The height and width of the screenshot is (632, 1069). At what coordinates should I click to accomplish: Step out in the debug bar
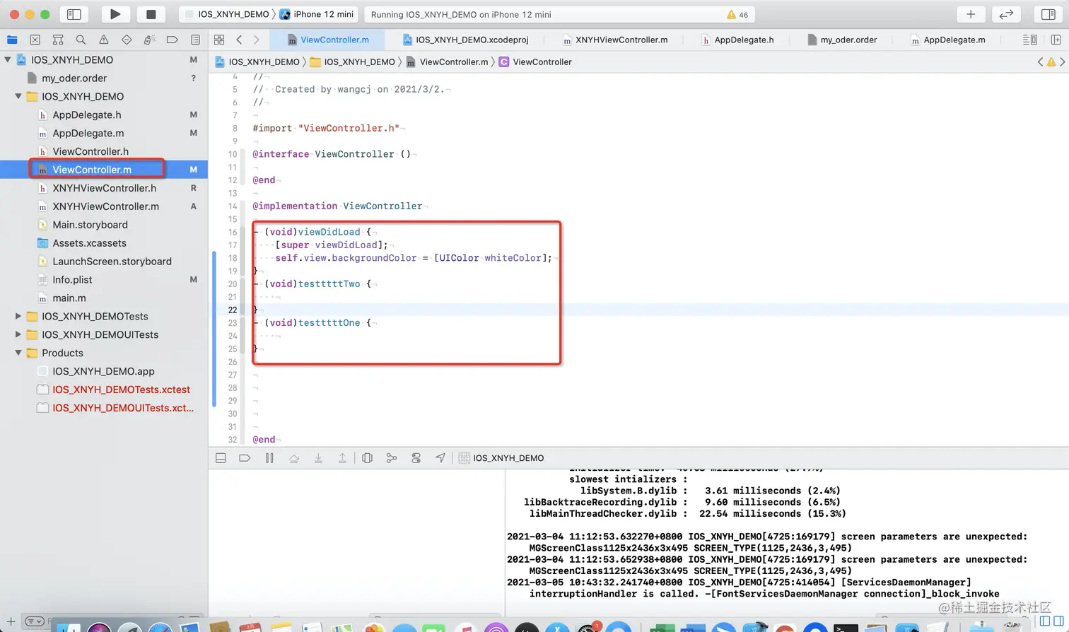(x=342, y=458)
